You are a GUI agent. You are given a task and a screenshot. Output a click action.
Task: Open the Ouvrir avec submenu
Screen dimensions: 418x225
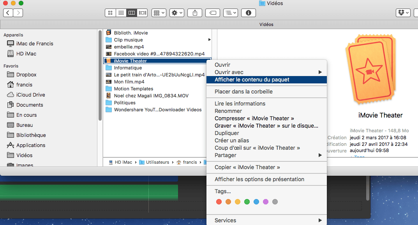pyautogui.click(x=266, y=72)
